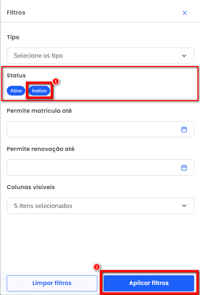
Task: Click the chevron arrow in Colunas visíveis
Action: [184, 206]
